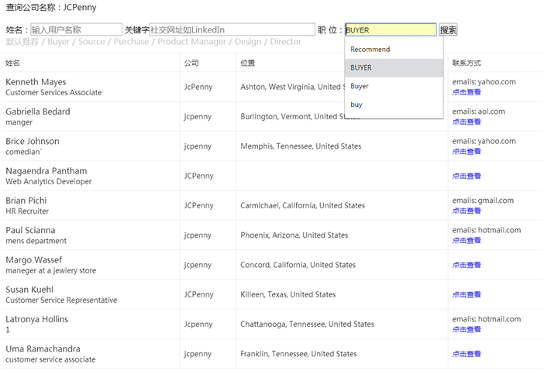
Task: Open 点击查看 for Susan Kuehl
Action: [x=467, y=294]
